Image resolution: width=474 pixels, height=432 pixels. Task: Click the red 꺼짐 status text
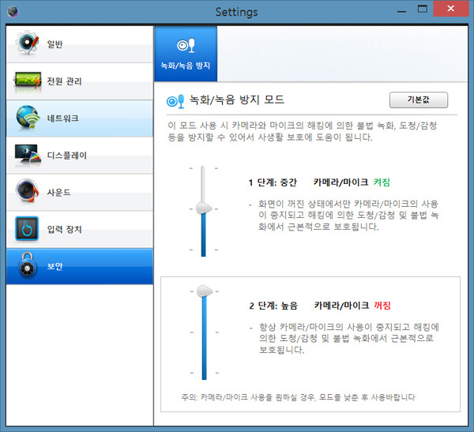(382, 306)
